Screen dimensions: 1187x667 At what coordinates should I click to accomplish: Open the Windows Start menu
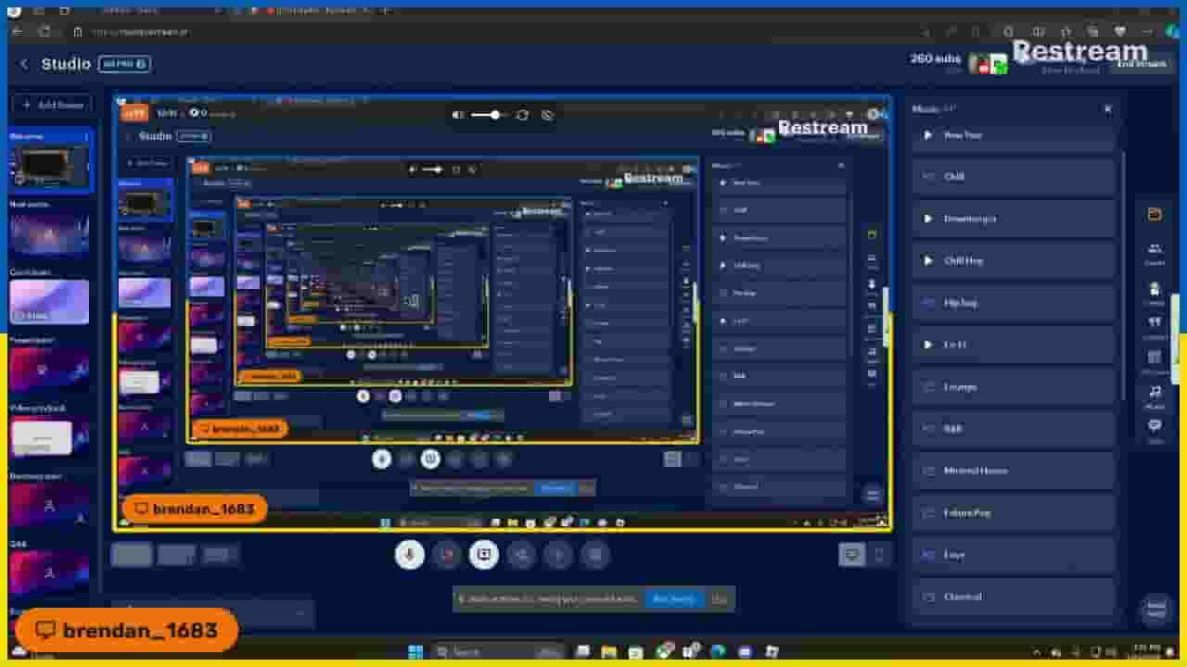[415, 652]
